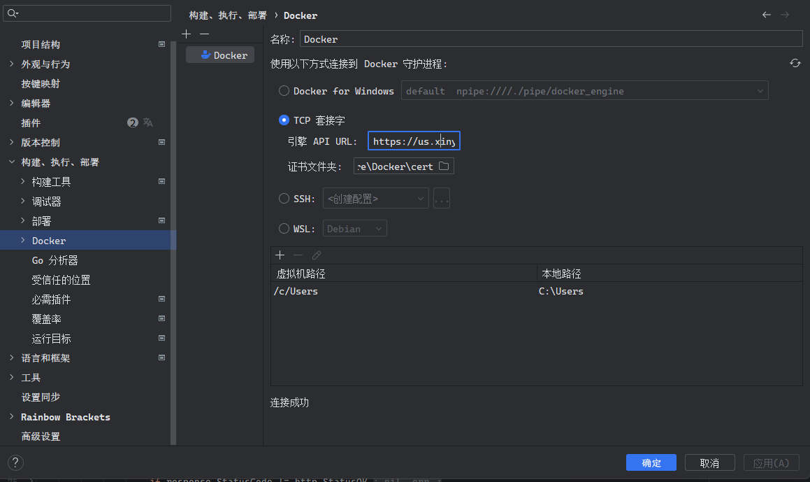810x482 pixels.
Task: Click the remove Docker configuration minus icon
Action: pos(204,34)
